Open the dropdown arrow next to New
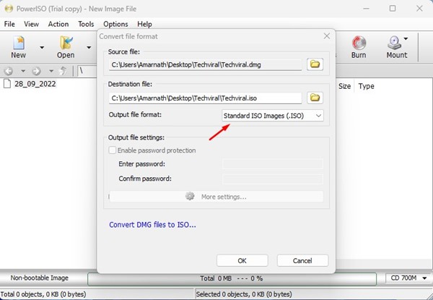 click(42, 48)
